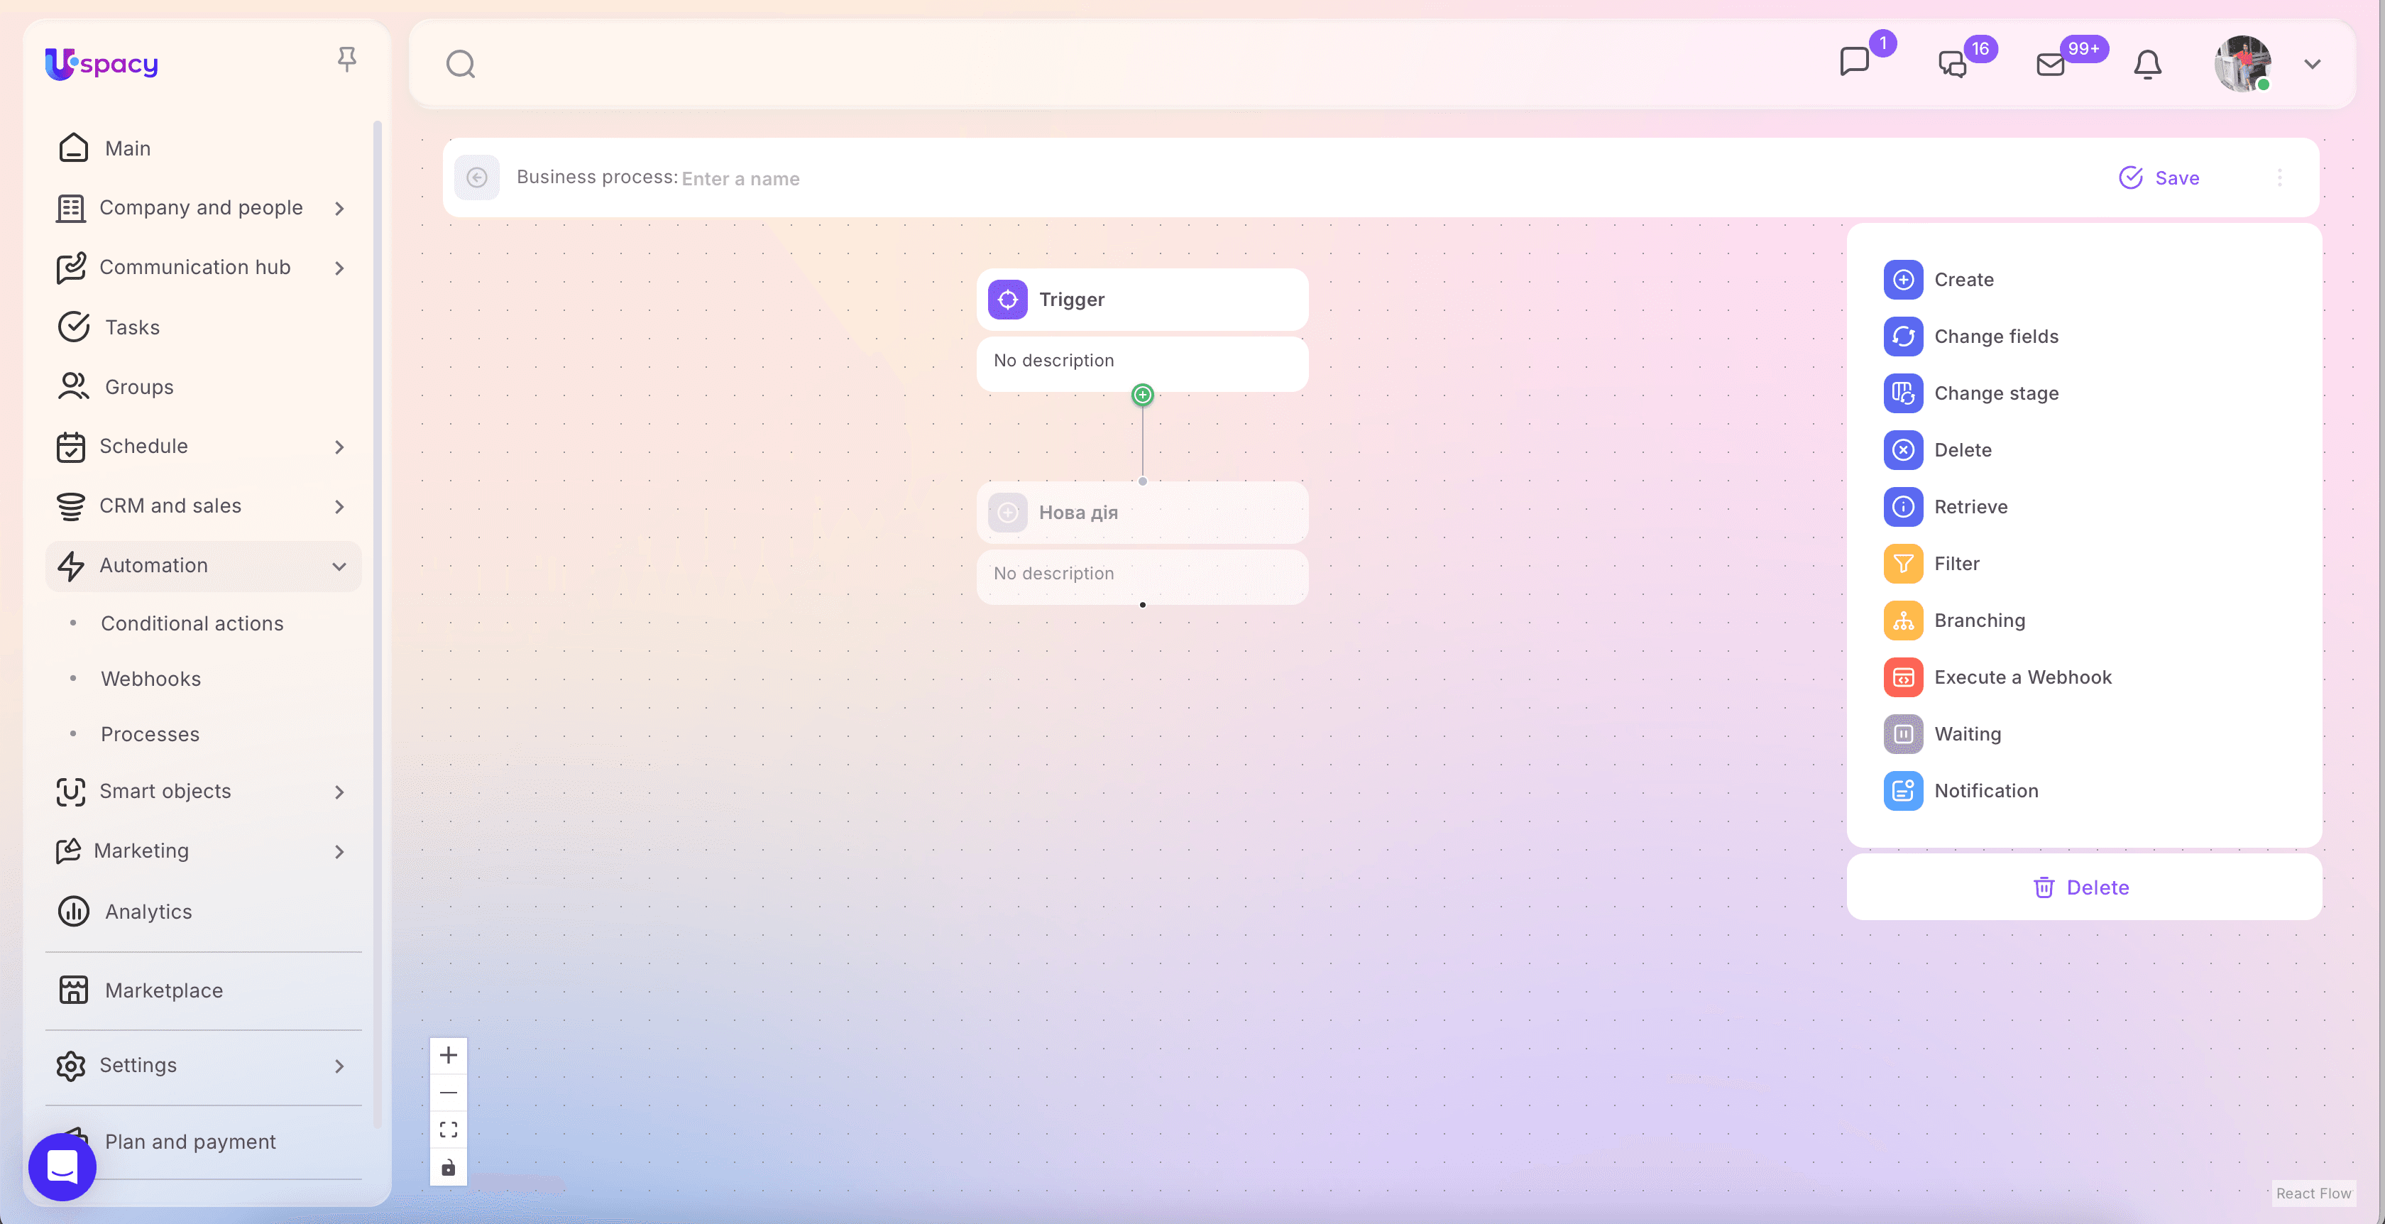Click the Change stage icon
2385x1224 pixels.
click(1902, 393)
